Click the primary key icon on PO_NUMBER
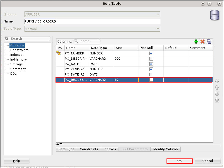This screenshot has width=224, height=168. tap(60, 53)
